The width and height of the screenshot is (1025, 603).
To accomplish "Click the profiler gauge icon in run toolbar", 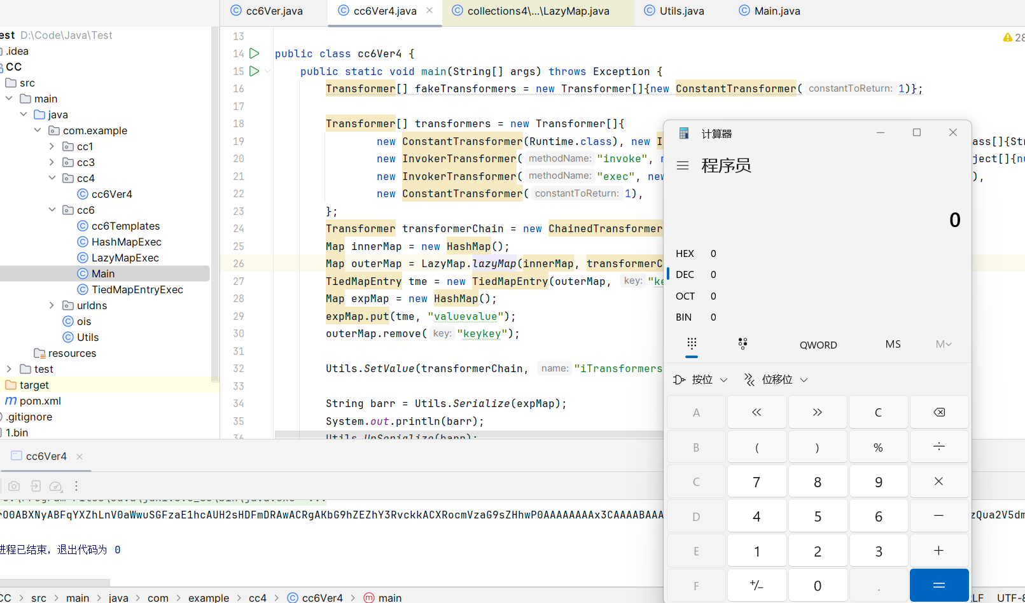I will tap(56, 486).
